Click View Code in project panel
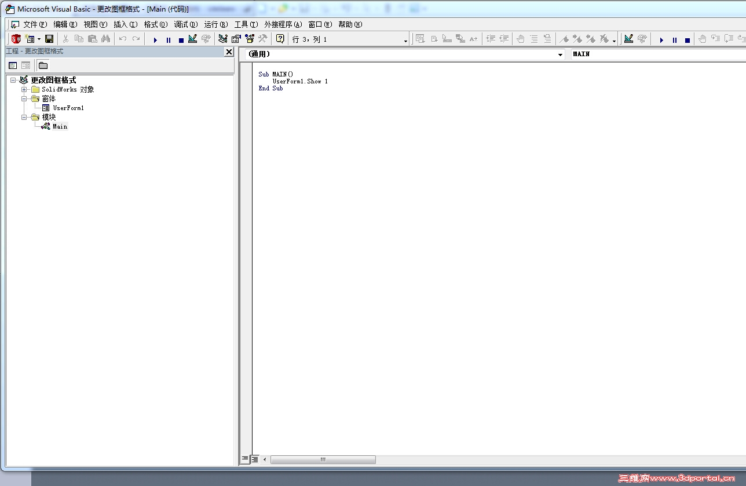 click(x=13, y=65)
